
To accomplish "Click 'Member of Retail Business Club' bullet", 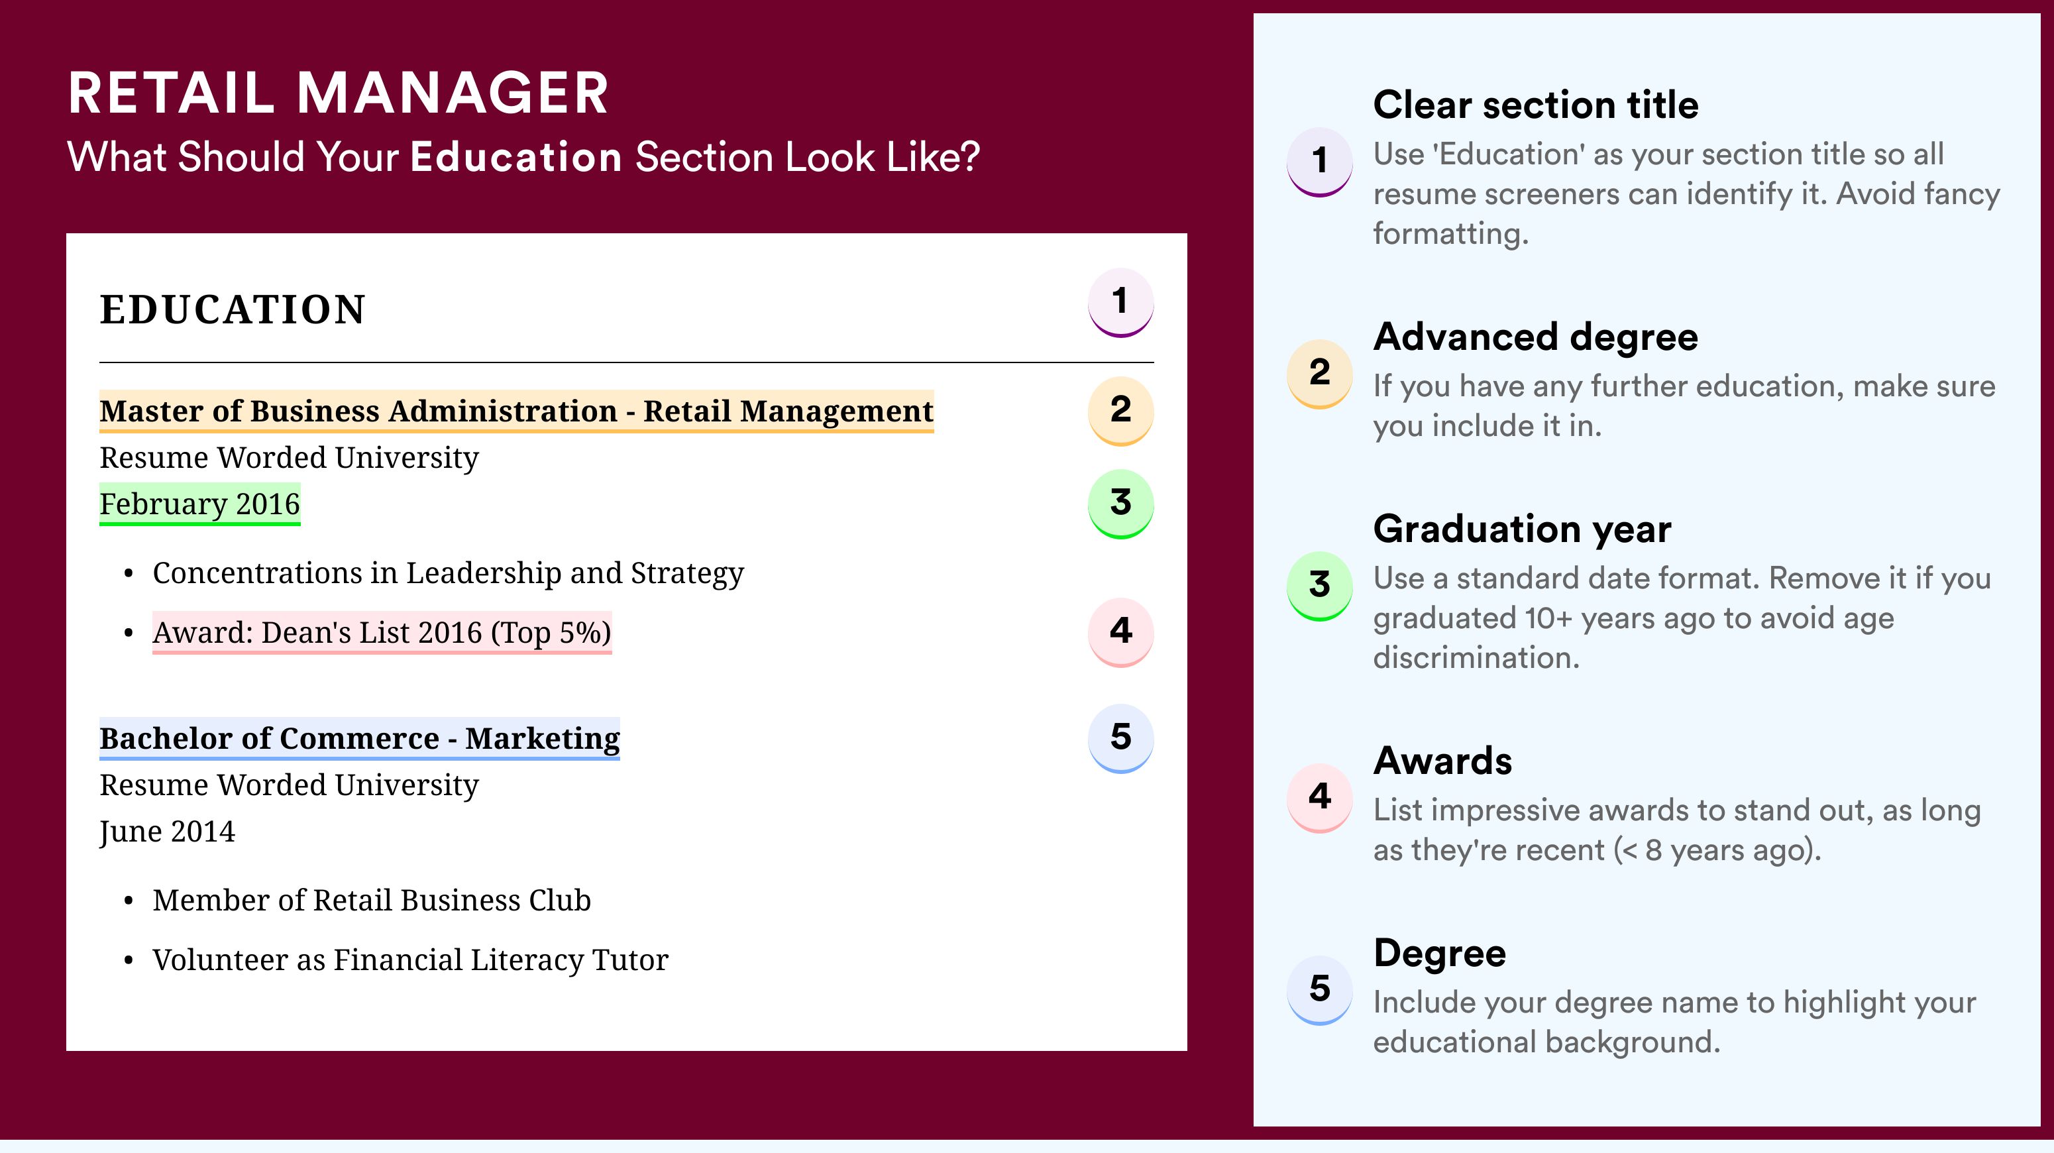I will [372, 901].
